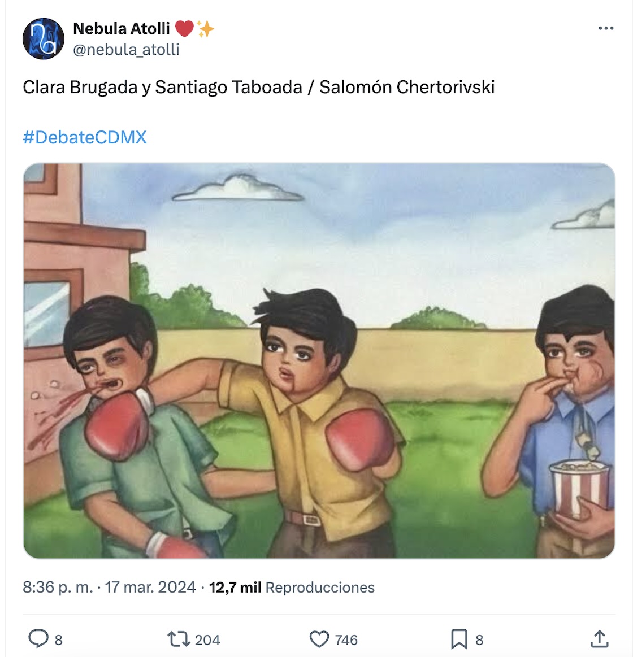Screen dimensions: 633x657
Task: Open the Nebula Atolli profile avatar
Action: click(x=44, y=38)
